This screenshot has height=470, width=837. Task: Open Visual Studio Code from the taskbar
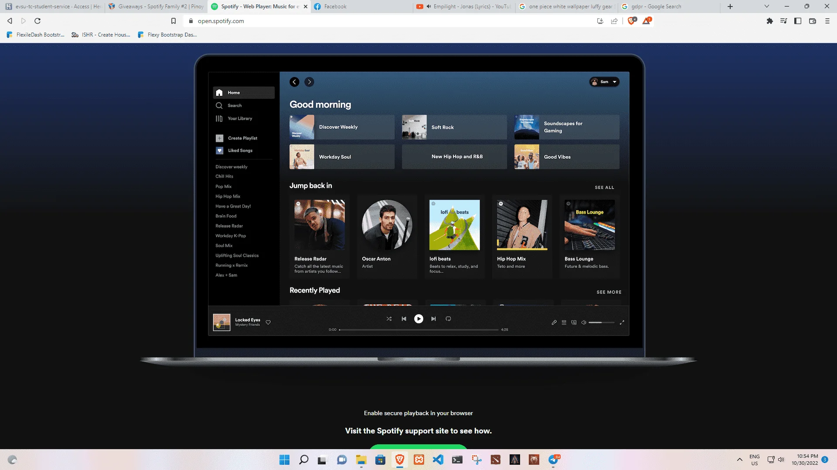[438, 460]
